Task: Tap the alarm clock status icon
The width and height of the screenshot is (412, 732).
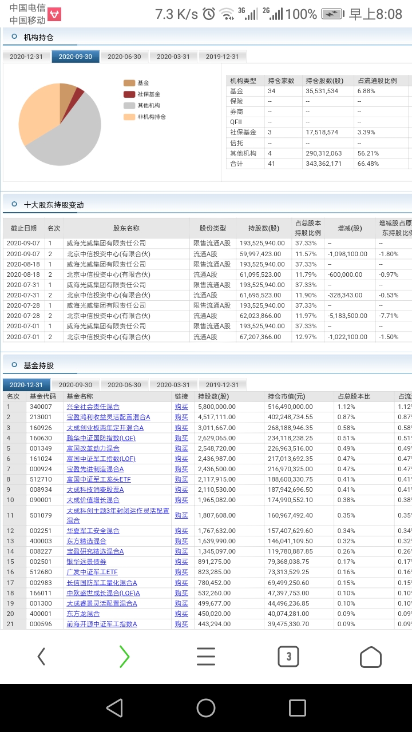Action: click(x=209, y=14)
